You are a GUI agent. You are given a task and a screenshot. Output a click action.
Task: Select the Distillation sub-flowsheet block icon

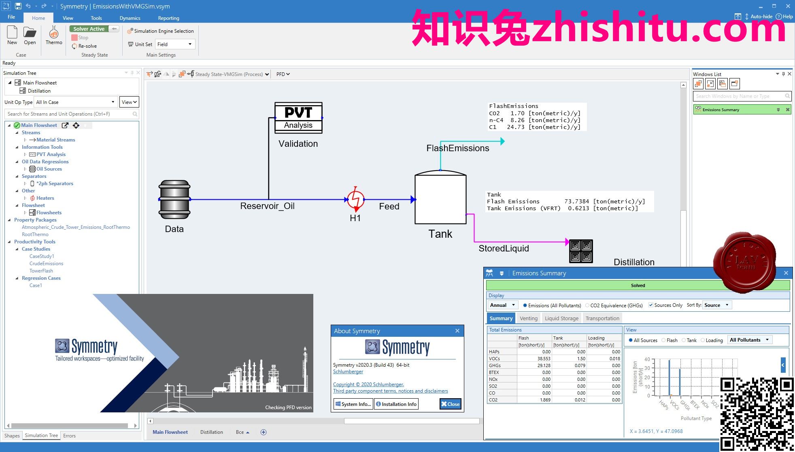pyautogui.click(x=581, y=251)
